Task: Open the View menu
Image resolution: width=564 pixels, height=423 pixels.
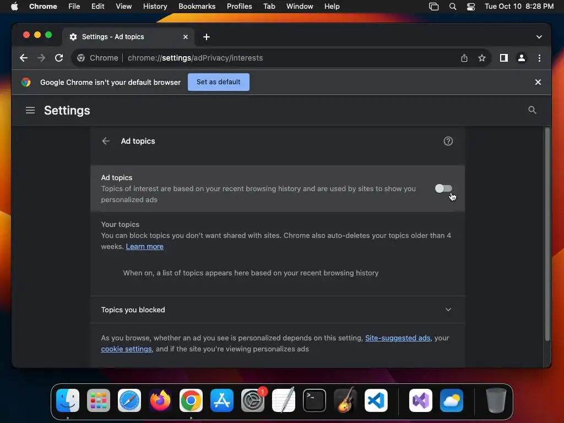Action: [123, 6]
